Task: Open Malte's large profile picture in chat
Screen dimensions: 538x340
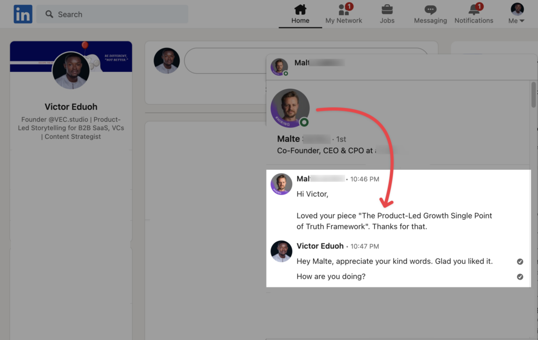Action: (x=290, y=108)
